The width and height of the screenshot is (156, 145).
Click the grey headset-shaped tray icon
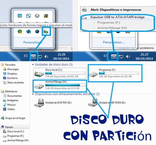pos(37,16)
